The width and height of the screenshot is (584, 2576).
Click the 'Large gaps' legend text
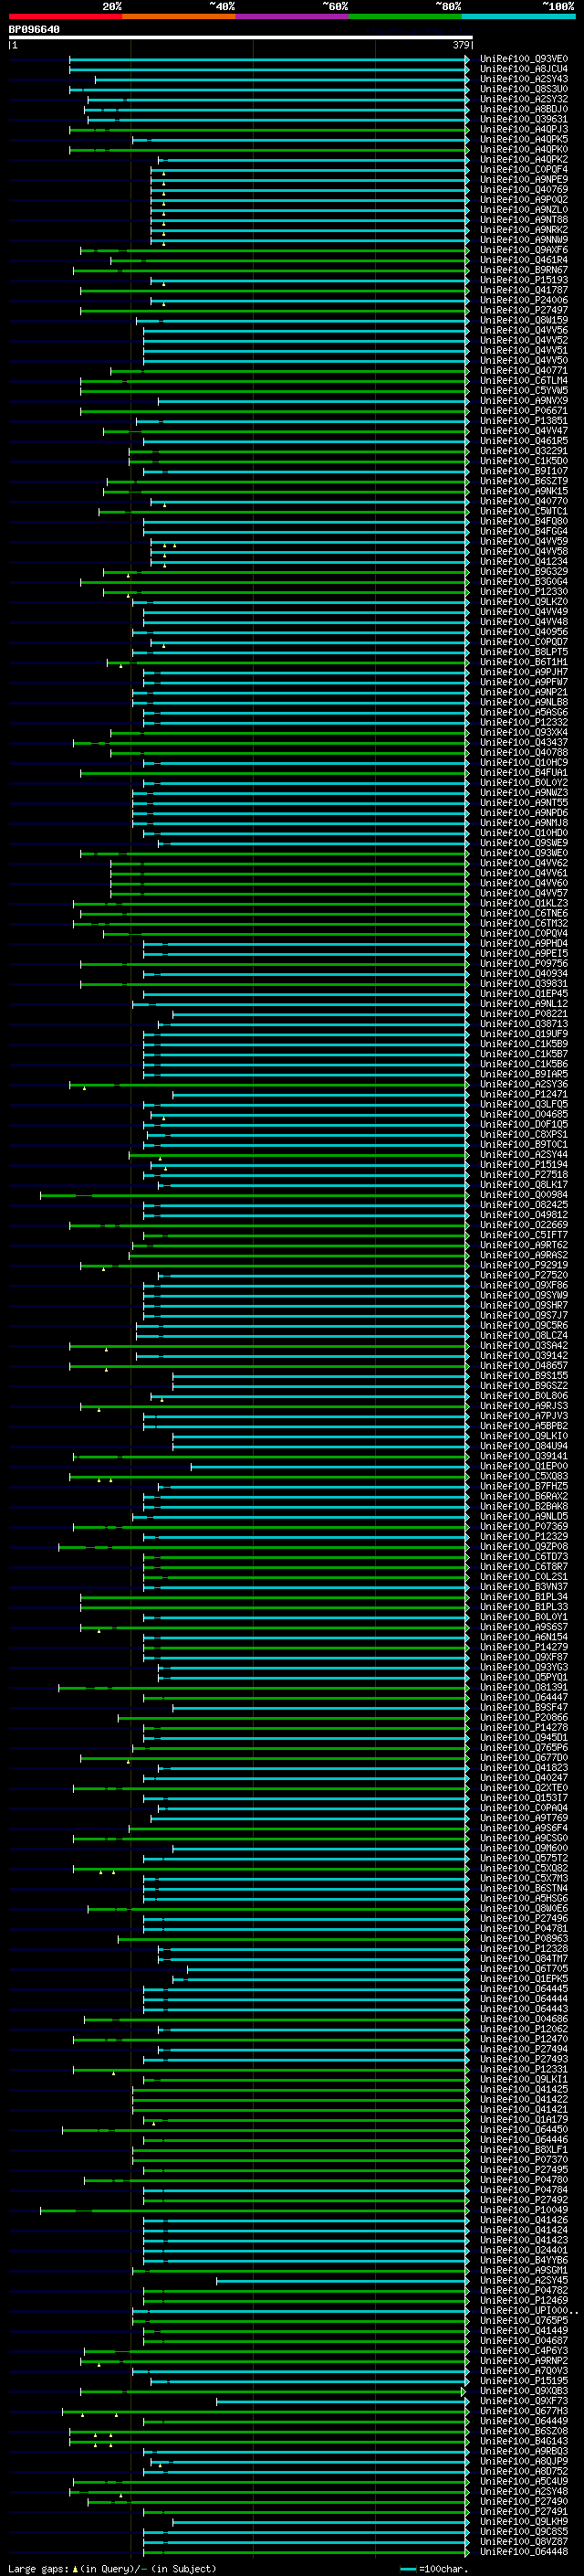coord(38,2568)
